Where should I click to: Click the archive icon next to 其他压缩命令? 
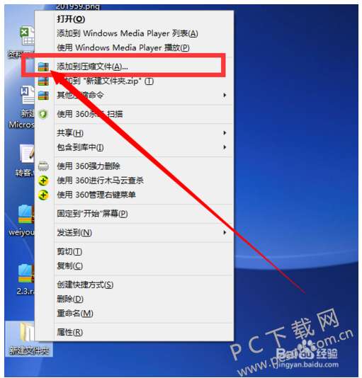coord(43,96)
